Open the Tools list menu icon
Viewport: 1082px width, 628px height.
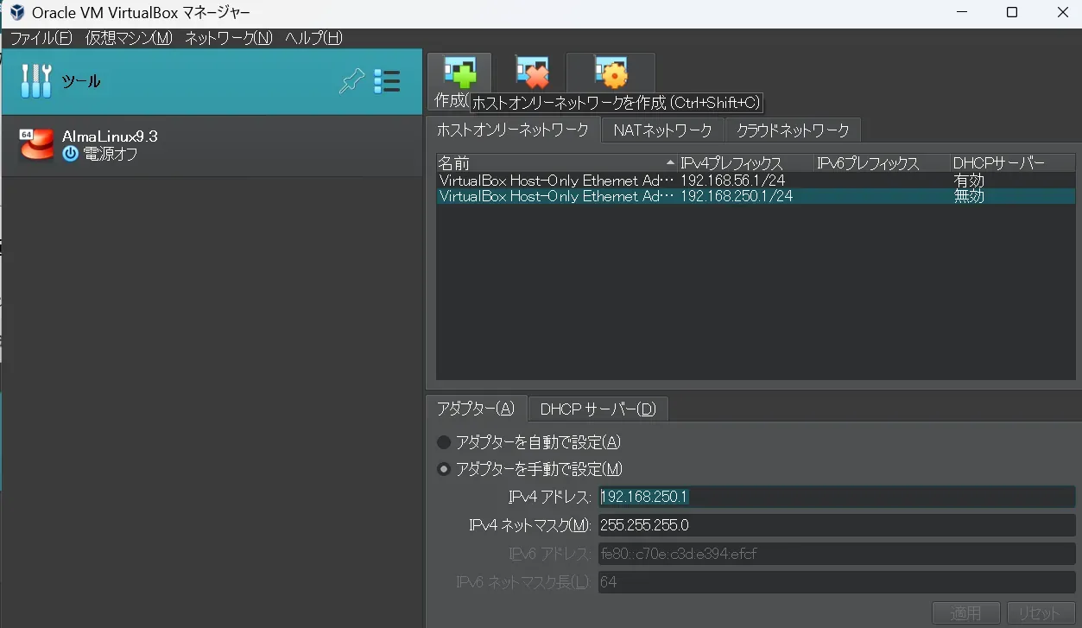pos(387,81)
